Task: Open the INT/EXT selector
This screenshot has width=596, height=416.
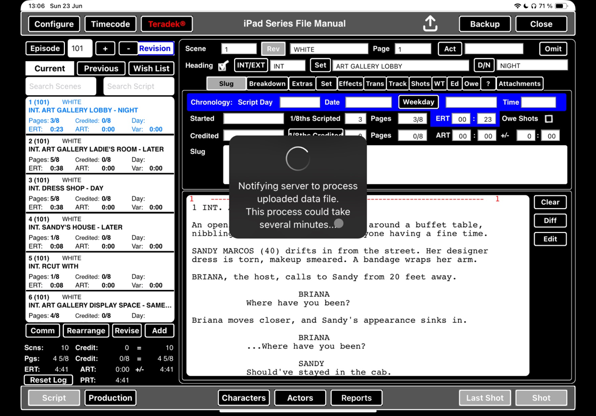Action: tap(251, 65)
